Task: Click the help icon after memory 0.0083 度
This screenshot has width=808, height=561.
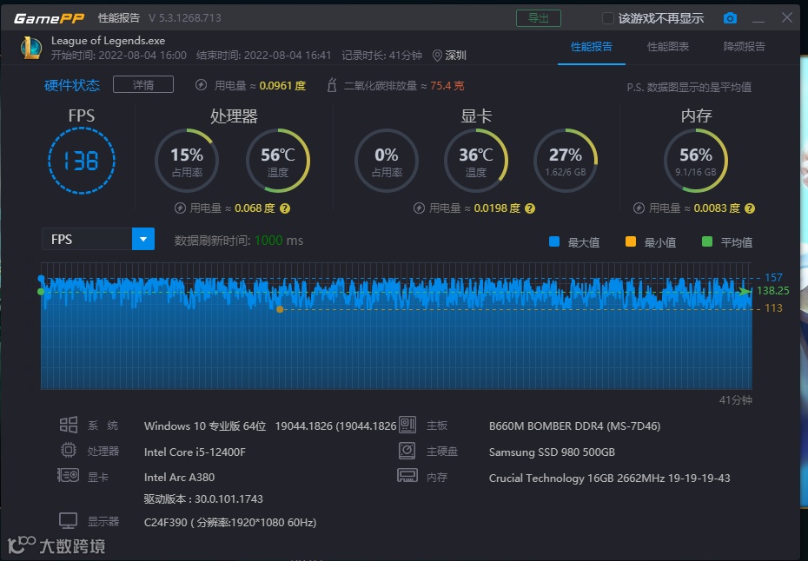Action: coord(750,208)
